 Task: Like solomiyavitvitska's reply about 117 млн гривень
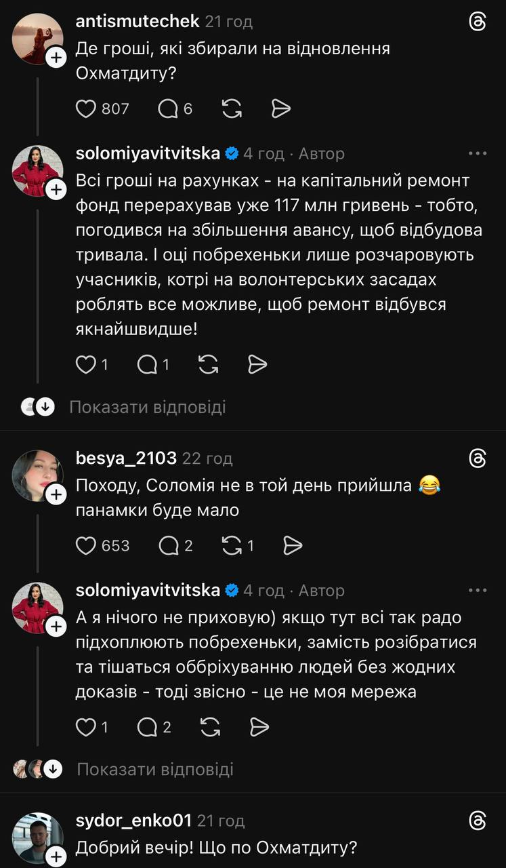click(x=85, y=366)
